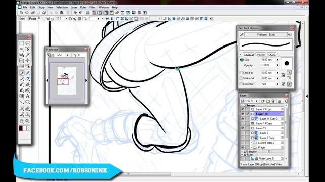Click New Layer icon in Layers panel
325x182 pixels.
pos(263,101)
